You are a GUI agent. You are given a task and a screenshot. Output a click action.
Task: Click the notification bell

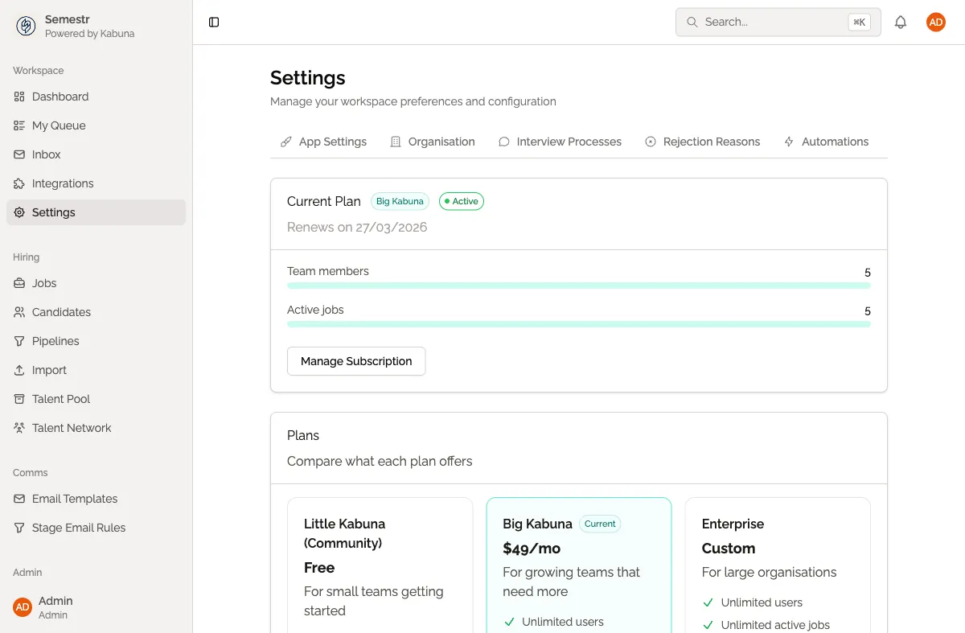[901, 22]
